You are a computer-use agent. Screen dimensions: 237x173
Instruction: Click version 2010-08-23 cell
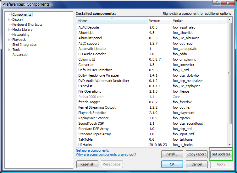pos(158,145)
